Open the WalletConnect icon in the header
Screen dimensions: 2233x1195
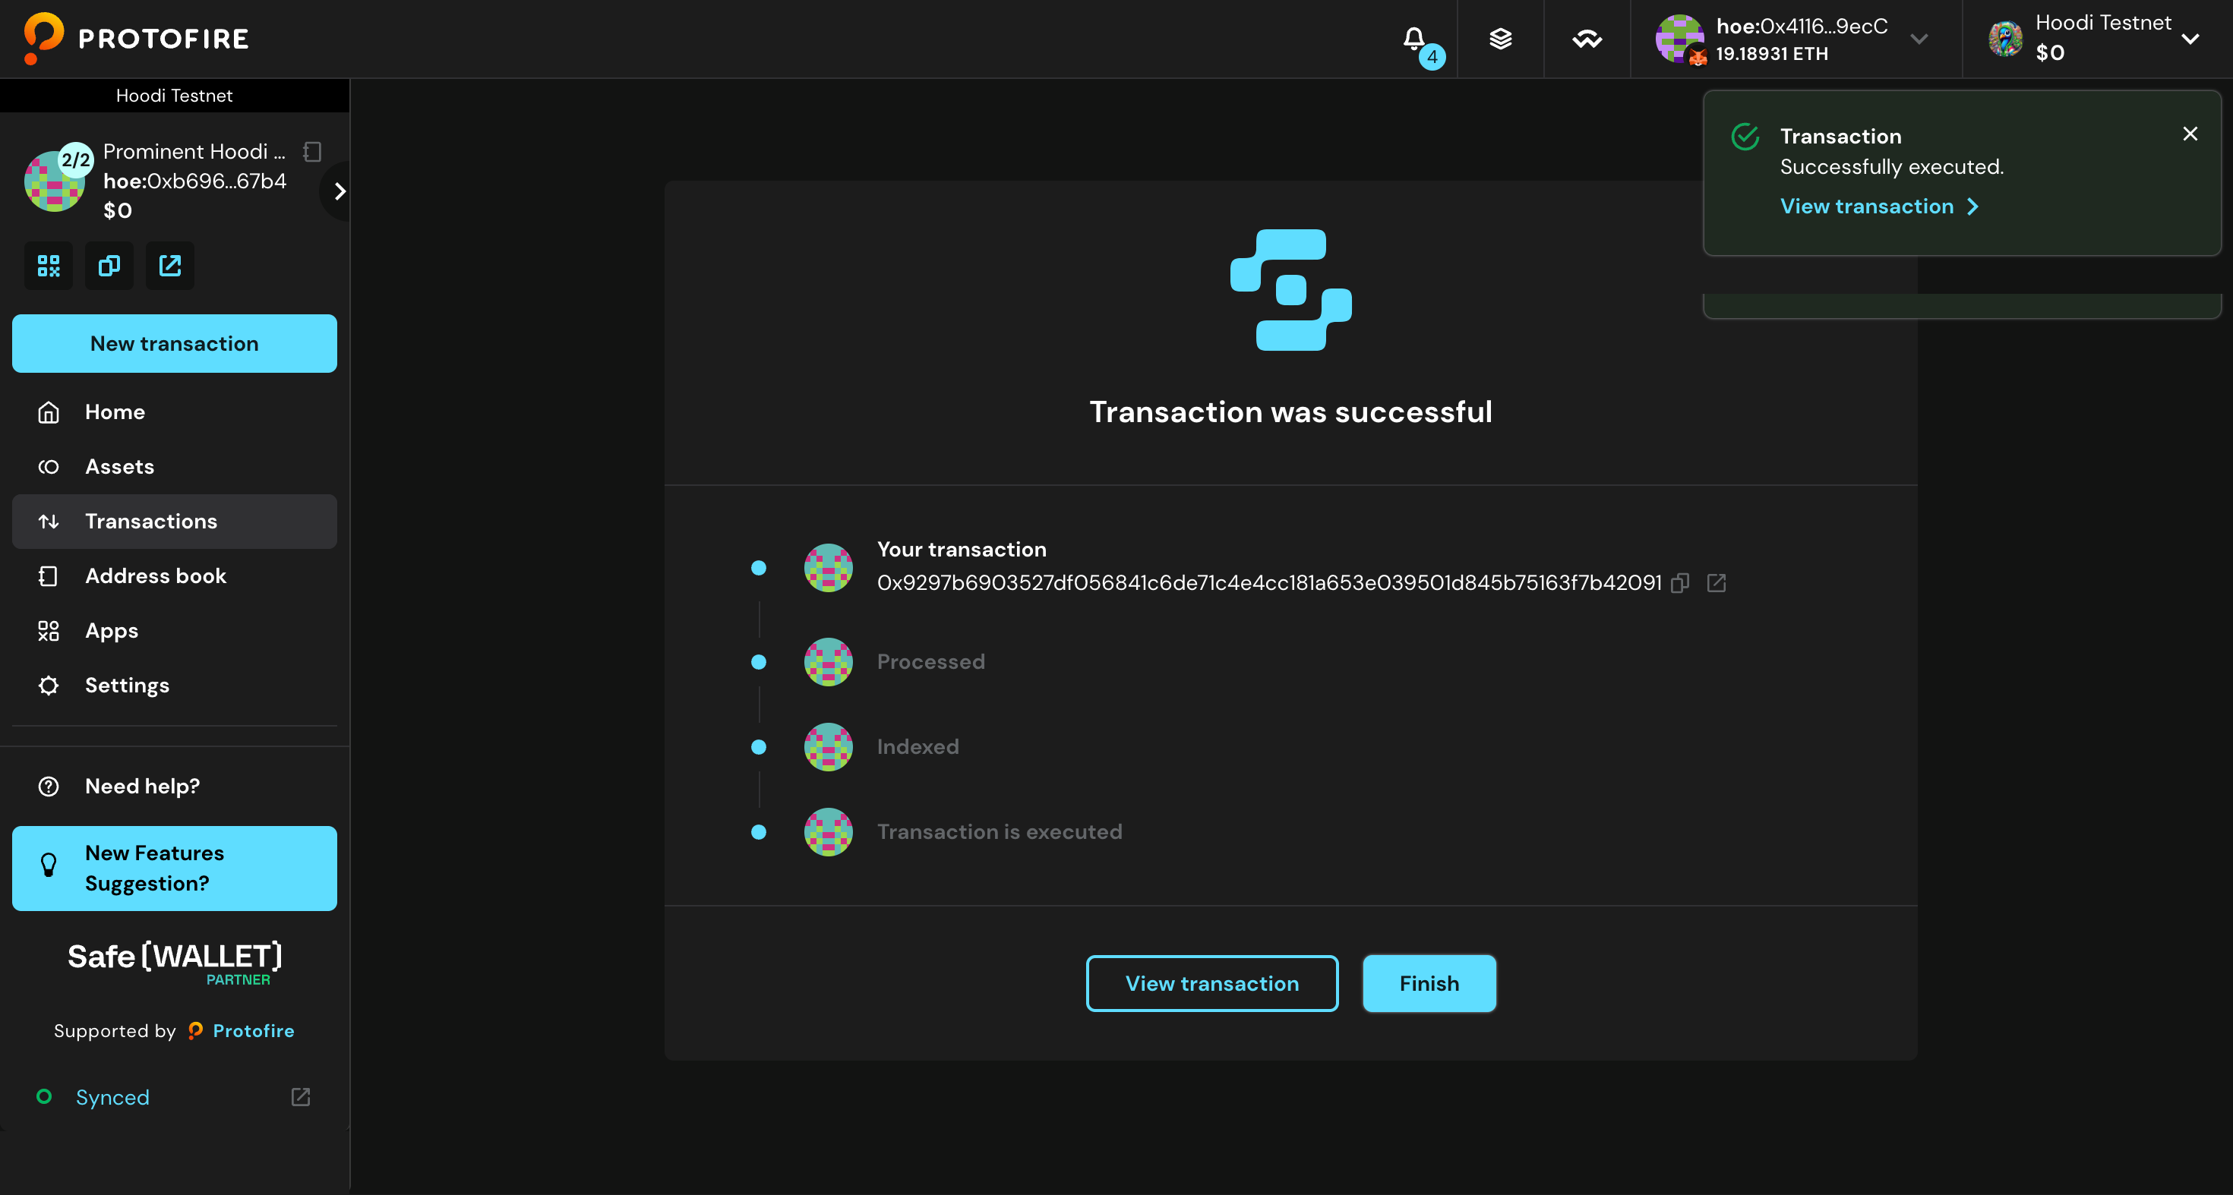[x=1587, y=38]
